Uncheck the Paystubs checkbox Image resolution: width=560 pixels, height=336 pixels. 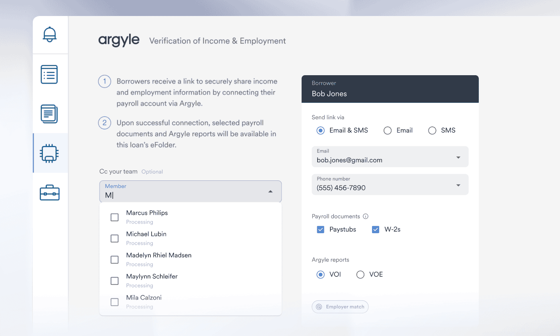(x=320, y=230)
